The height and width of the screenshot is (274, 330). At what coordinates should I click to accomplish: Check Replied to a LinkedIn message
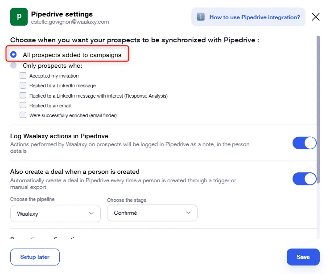pyautogui.click(x=23, y=86)
